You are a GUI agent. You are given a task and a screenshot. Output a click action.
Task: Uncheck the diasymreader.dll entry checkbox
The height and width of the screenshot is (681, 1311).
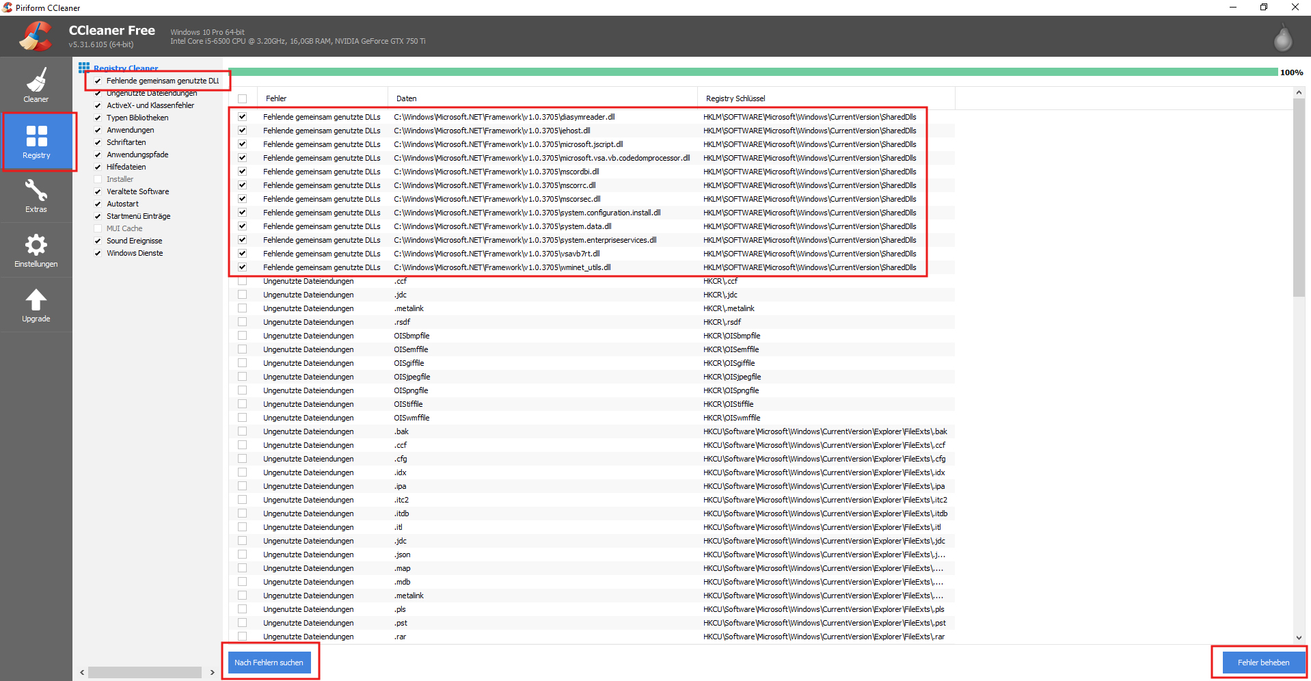(x=243, y=117)
